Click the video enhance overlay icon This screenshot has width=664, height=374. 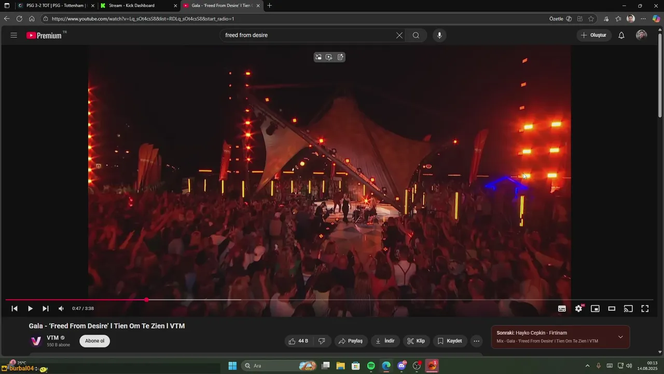click(329, 57)
